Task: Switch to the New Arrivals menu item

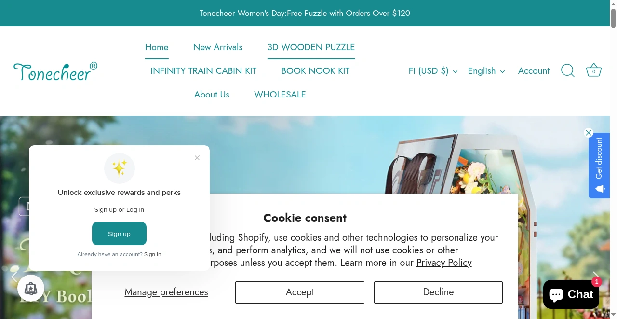Action: (217, 47)
